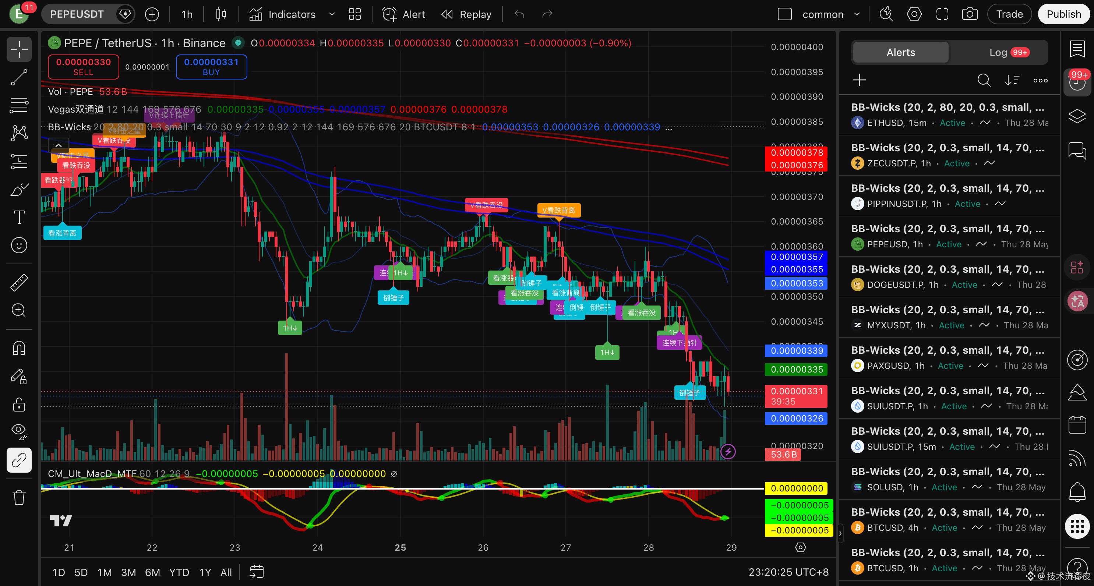Select the 1D time range

59,572
